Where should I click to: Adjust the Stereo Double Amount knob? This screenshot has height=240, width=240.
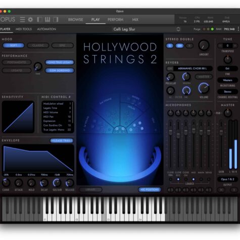[204, 45]
